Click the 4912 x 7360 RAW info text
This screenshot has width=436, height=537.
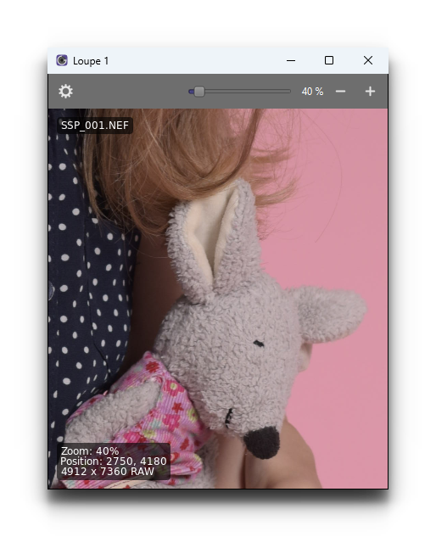pos(108,472)
